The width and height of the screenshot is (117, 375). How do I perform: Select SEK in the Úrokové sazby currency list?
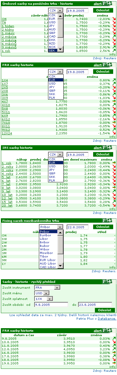pyautogui.click(x=52, y=50)
